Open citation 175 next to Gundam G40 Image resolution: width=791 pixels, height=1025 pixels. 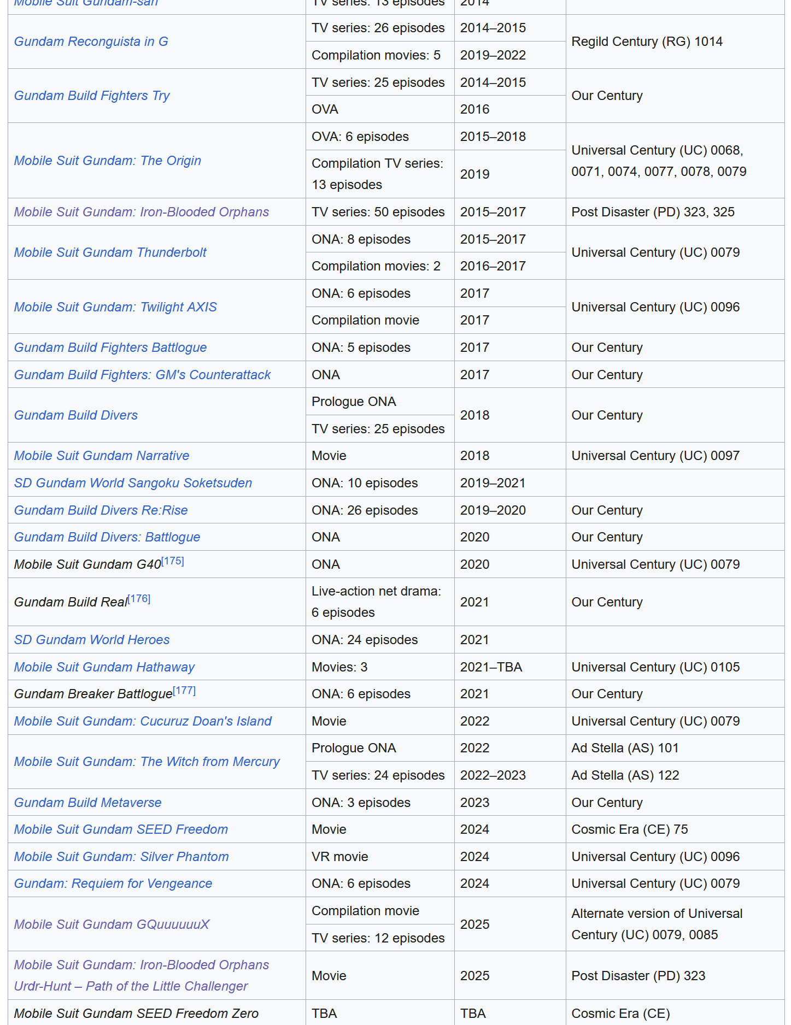(x=173, y=561)
